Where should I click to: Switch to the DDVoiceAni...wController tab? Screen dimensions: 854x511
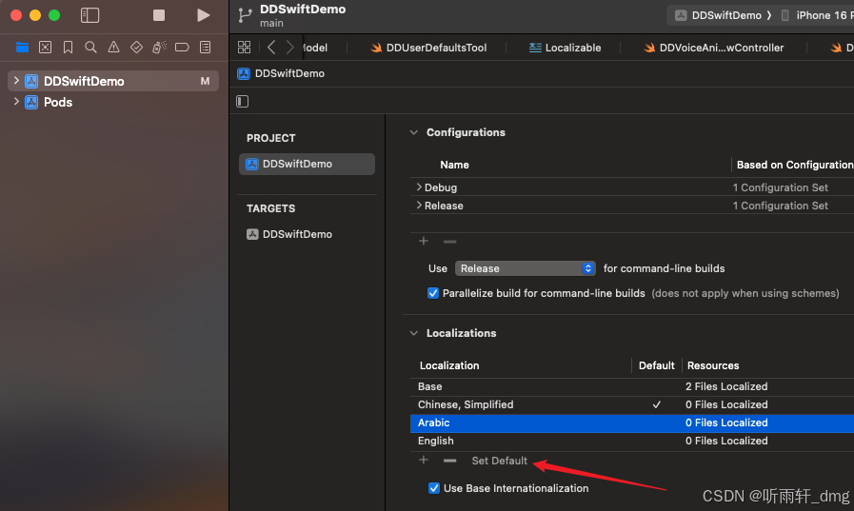[x=713, y=48]
